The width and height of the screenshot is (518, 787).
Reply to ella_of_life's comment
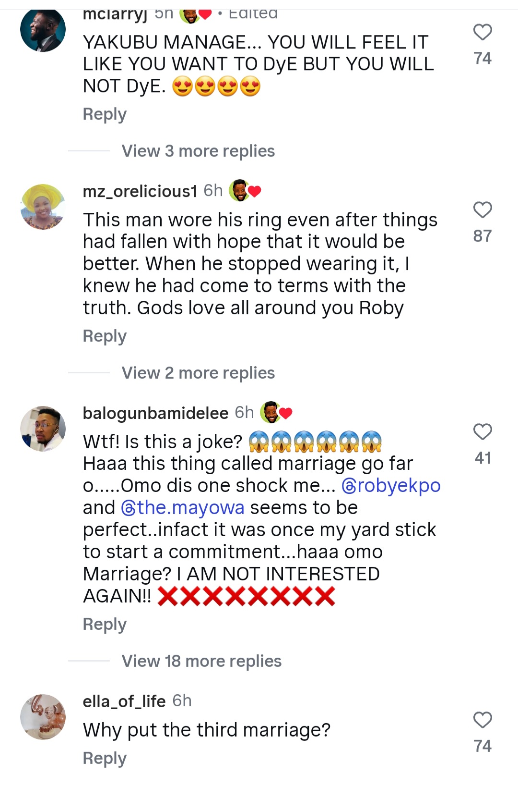pos(105,758)
